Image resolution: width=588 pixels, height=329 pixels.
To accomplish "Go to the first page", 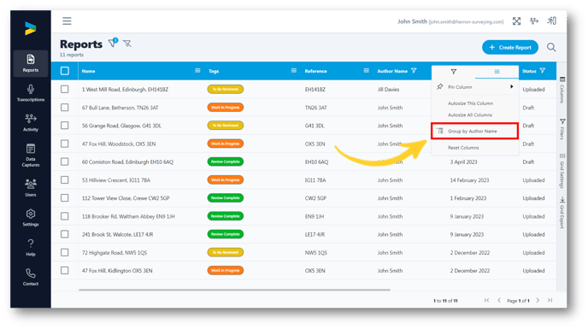I will (x=487, y=300).
